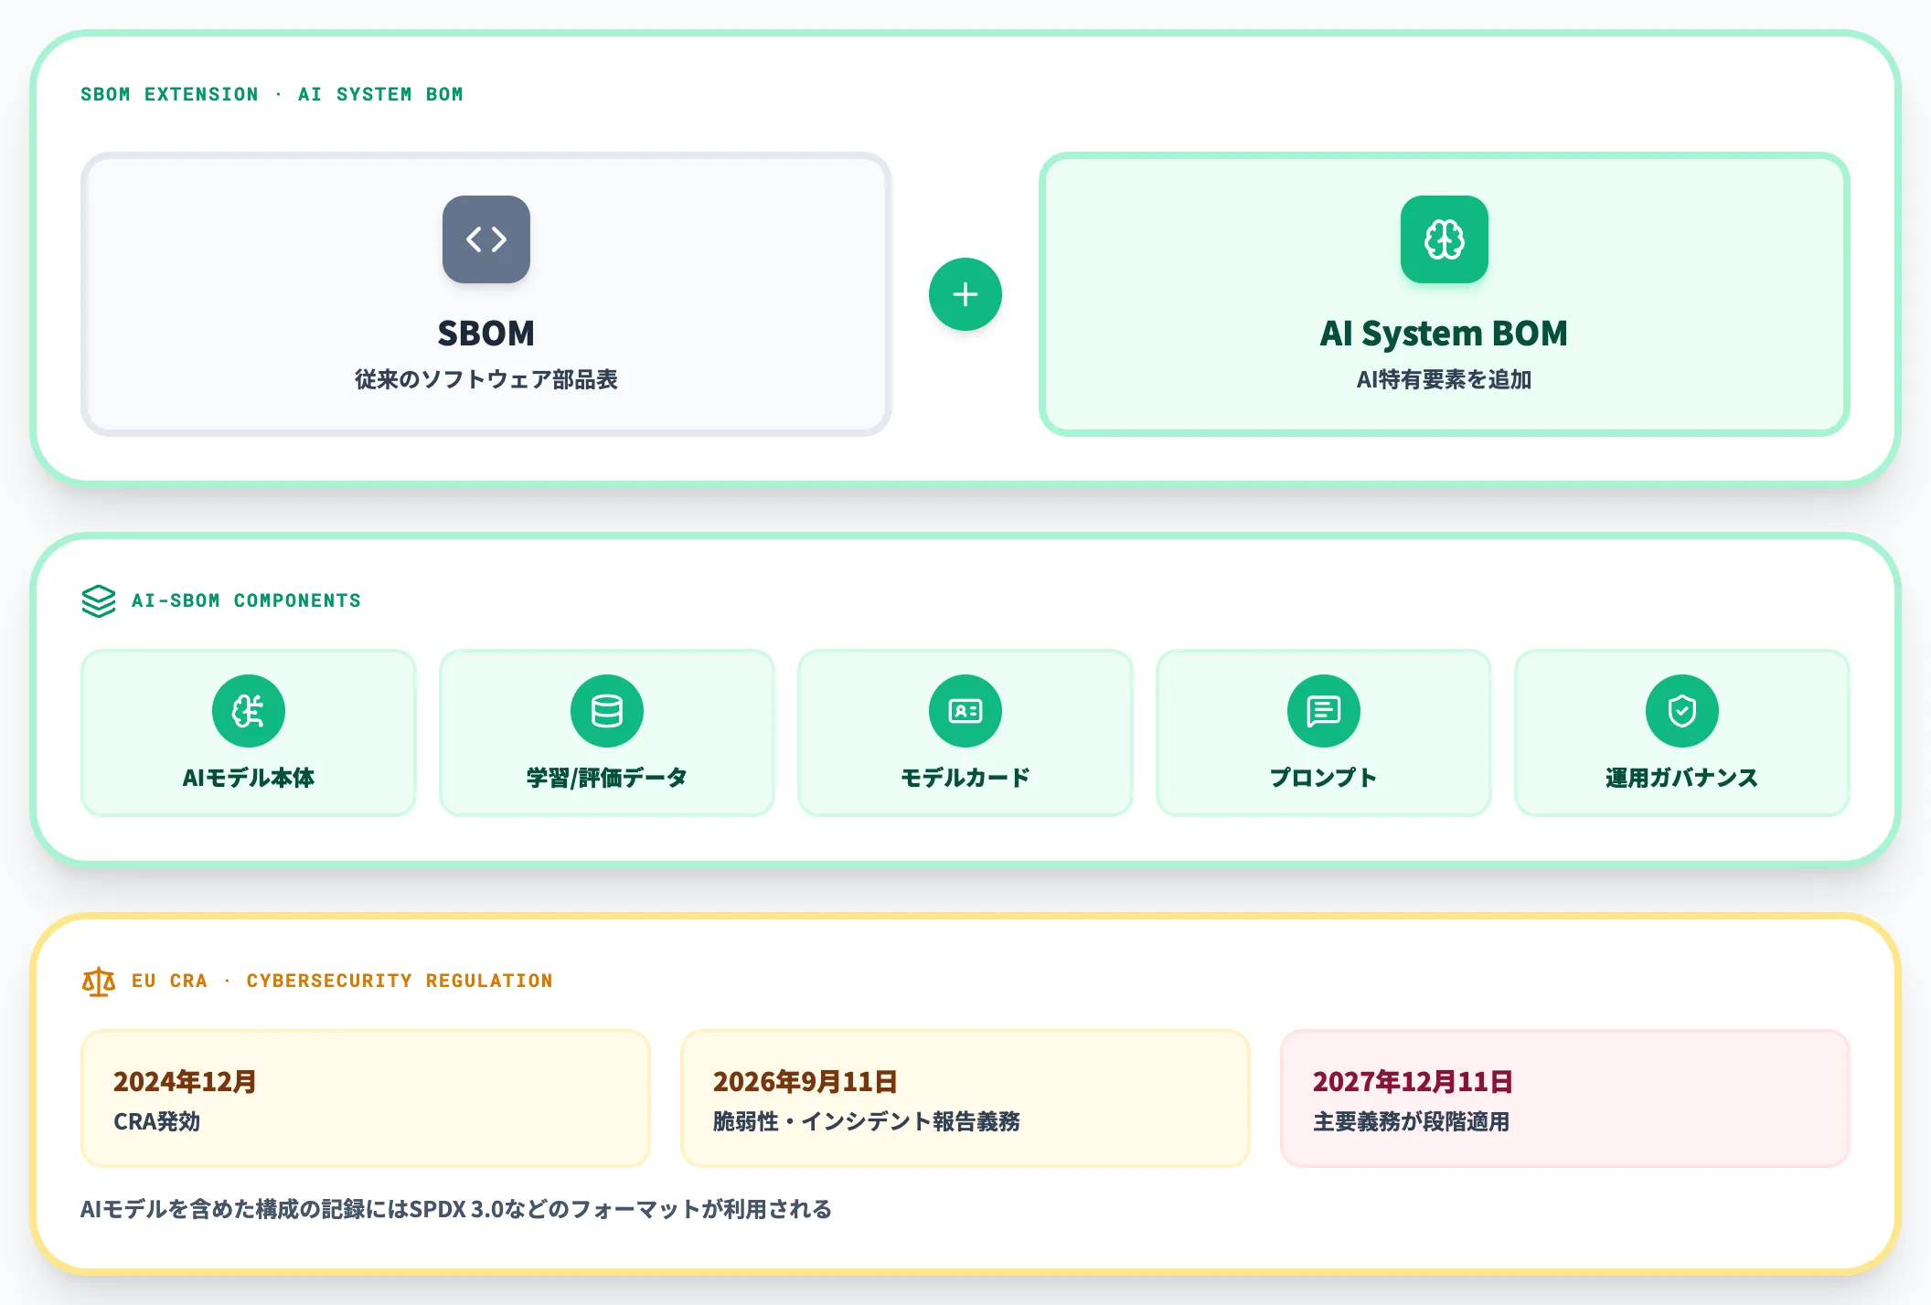1931x1305 pixels.
Task: Click the 運用ガバナンス label
Action: (x=1682, y=778)
